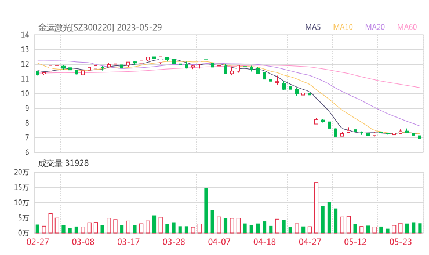Click the 04-18 date axis label
The height and width of the screenshot is (255, 429).
(264, 242)
